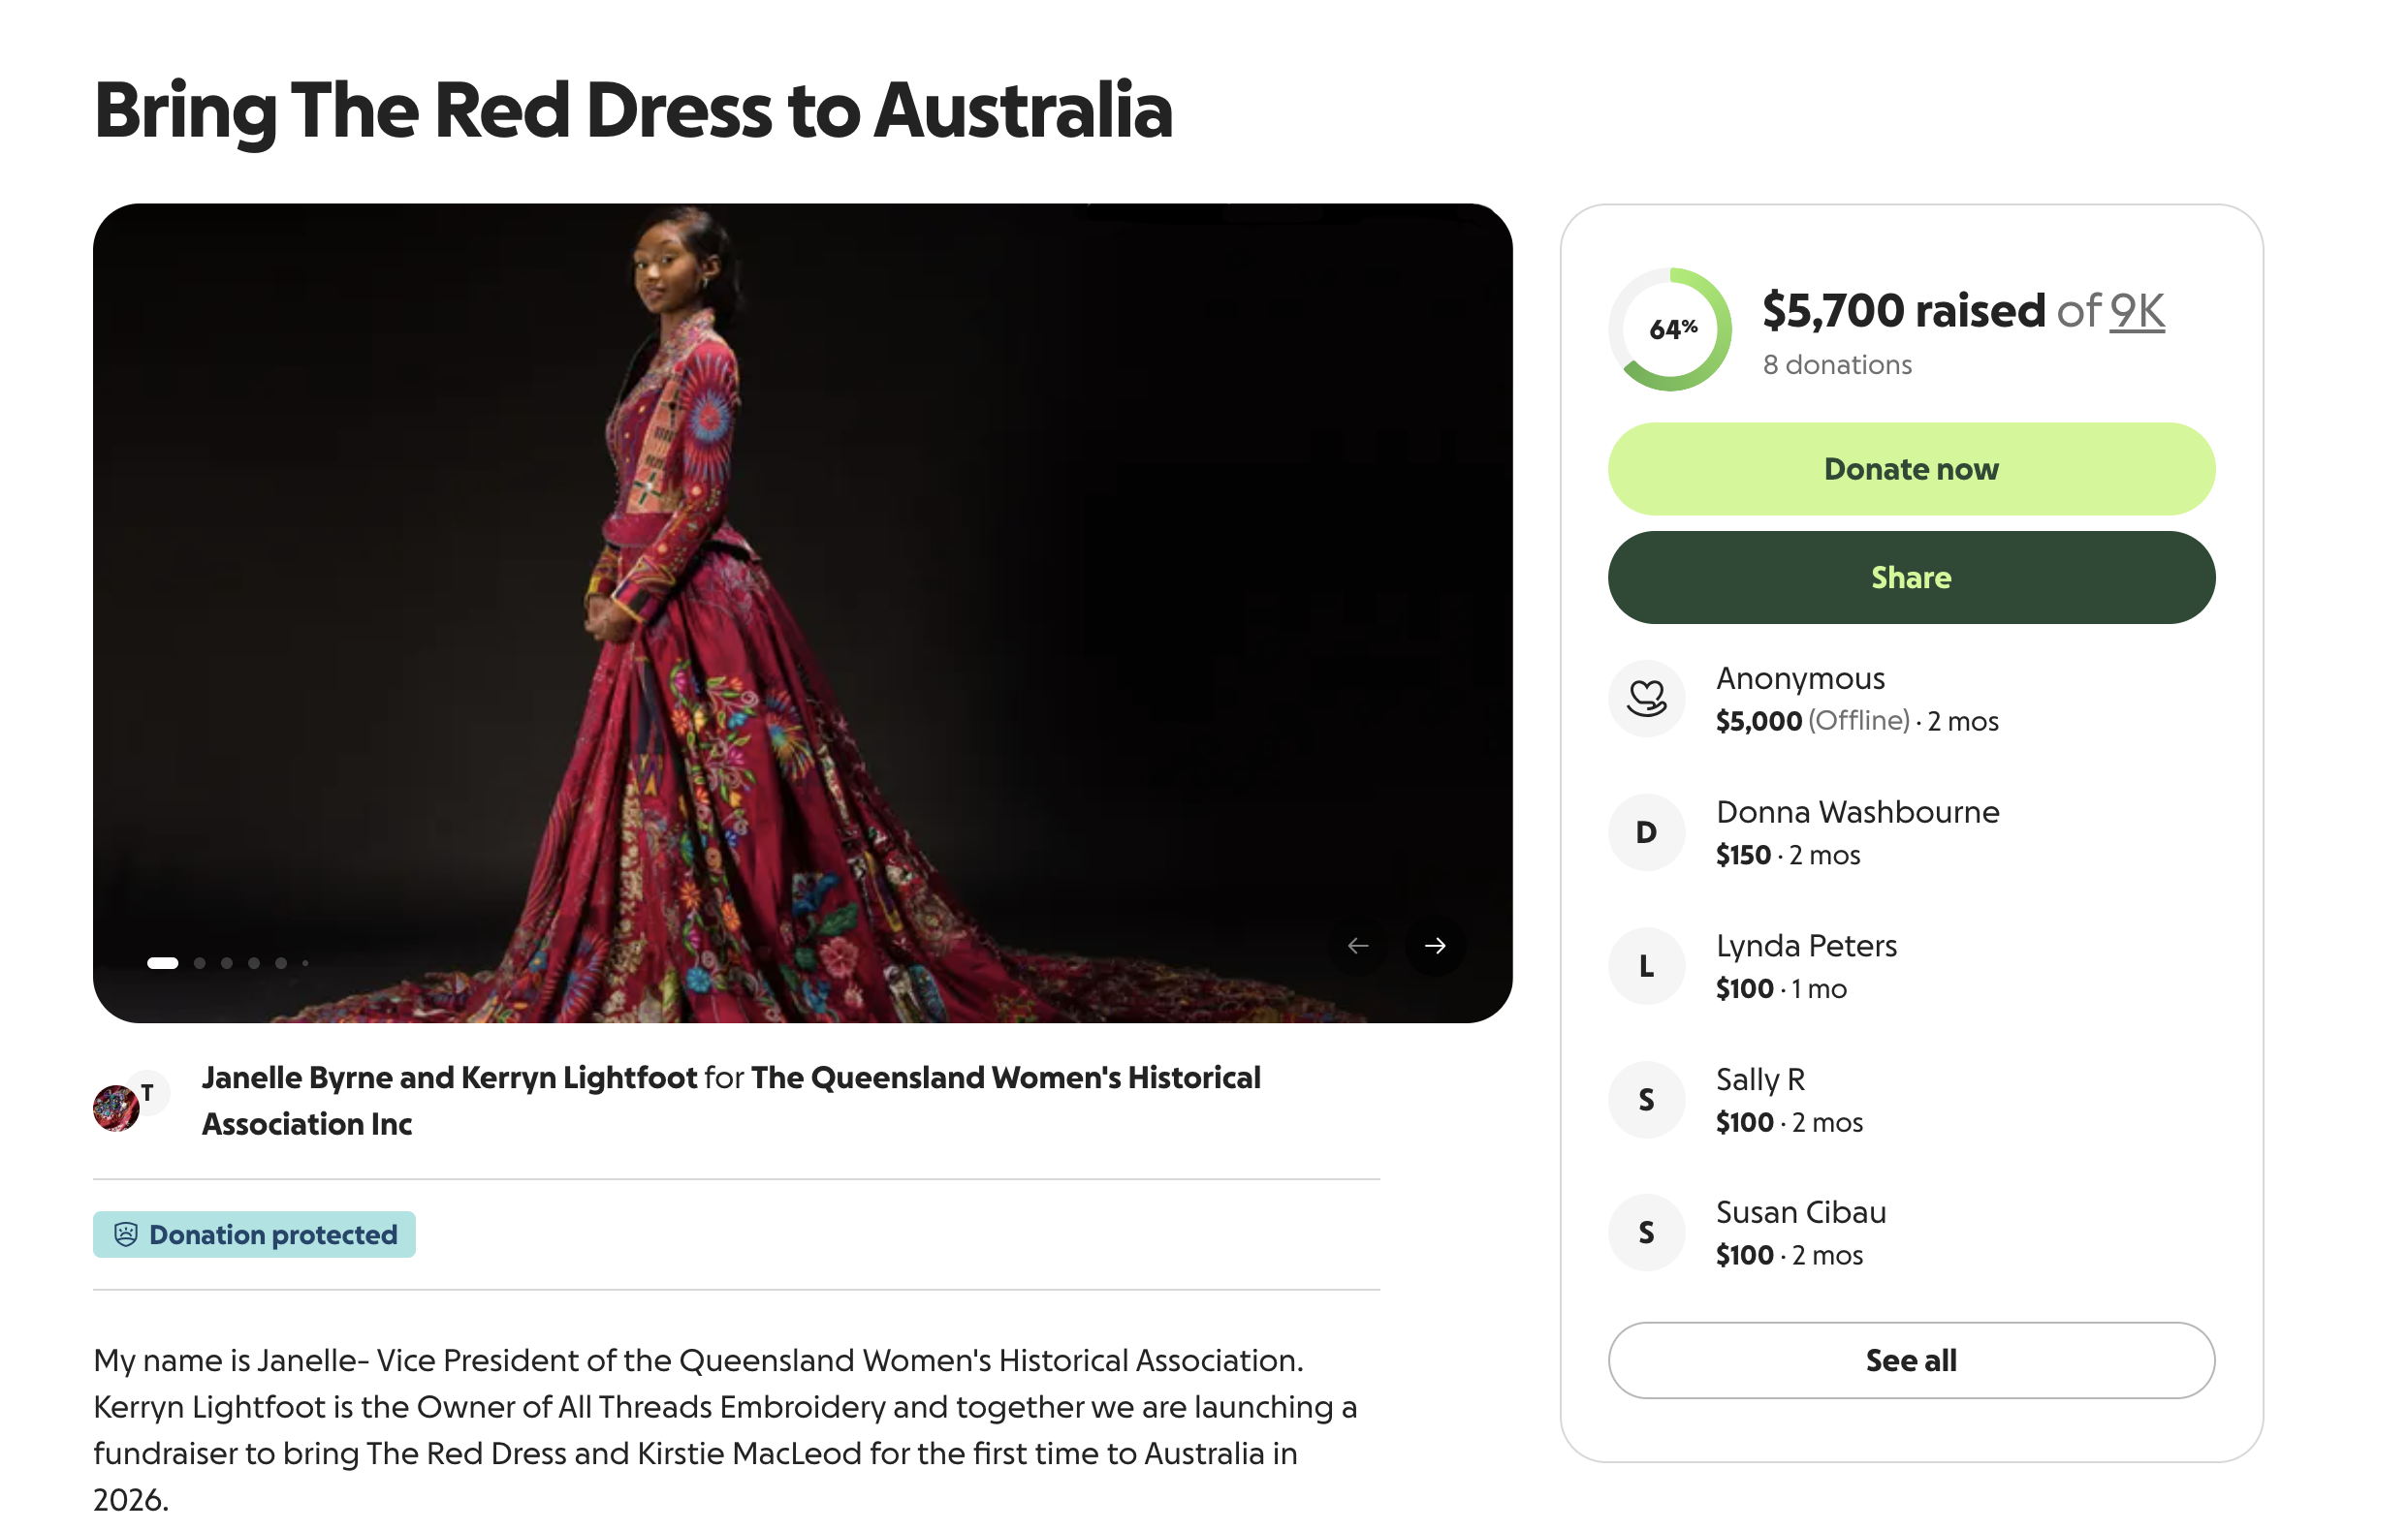Click the anonymous donor heart-hand icon

click(1646, 699)
